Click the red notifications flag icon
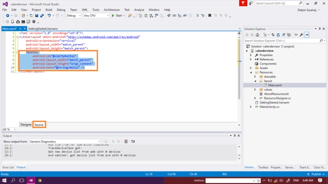The image size is (328, 184). point(243,3)
